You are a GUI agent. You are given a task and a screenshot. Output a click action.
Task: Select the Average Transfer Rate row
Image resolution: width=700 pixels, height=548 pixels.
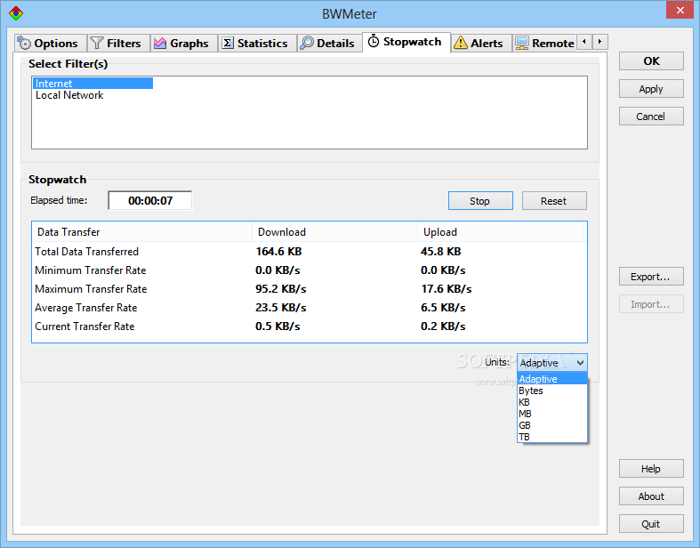[310, 308]
